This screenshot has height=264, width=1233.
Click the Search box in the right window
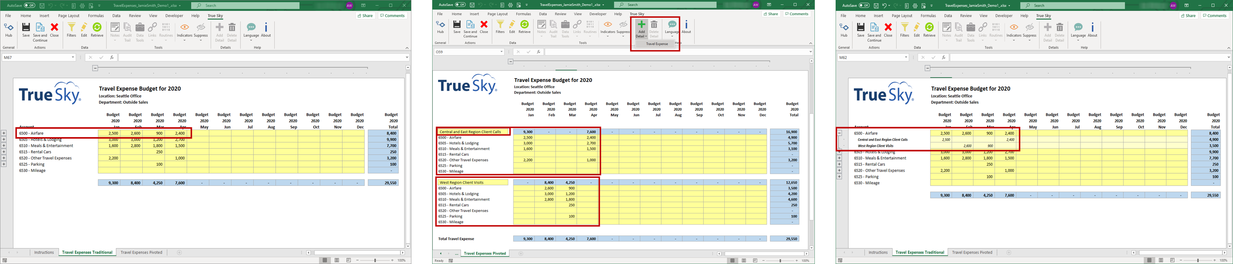pyautogui.click(x=1072, y=6)
